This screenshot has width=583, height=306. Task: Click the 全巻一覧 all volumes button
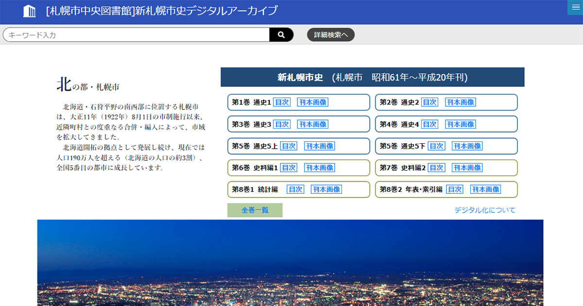(x=255, y=210)
